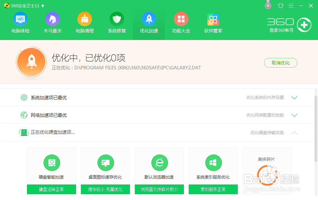Click the 剩余碎片 circular progress indicator

(267, 175)
